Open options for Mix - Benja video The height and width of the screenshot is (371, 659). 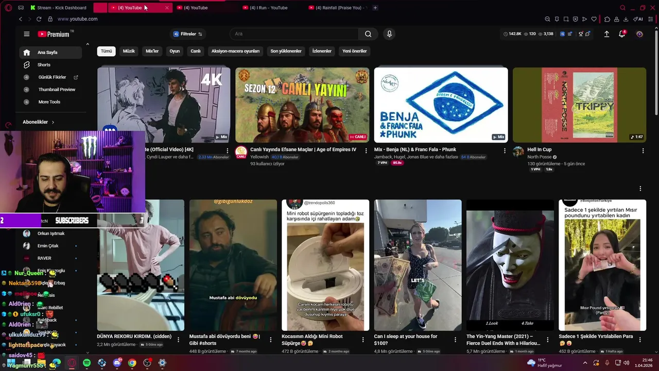504,151
